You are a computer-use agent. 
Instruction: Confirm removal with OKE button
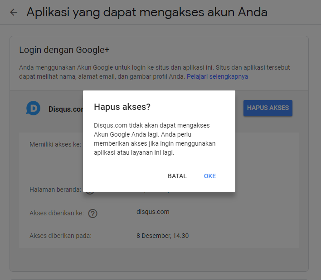tap(210, 176)
